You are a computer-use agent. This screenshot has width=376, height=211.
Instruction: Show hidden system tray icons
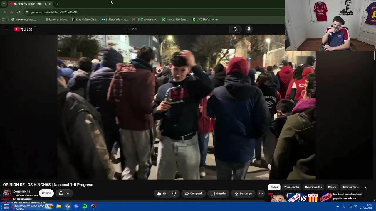pyautogui.click(x=338, y=206)
